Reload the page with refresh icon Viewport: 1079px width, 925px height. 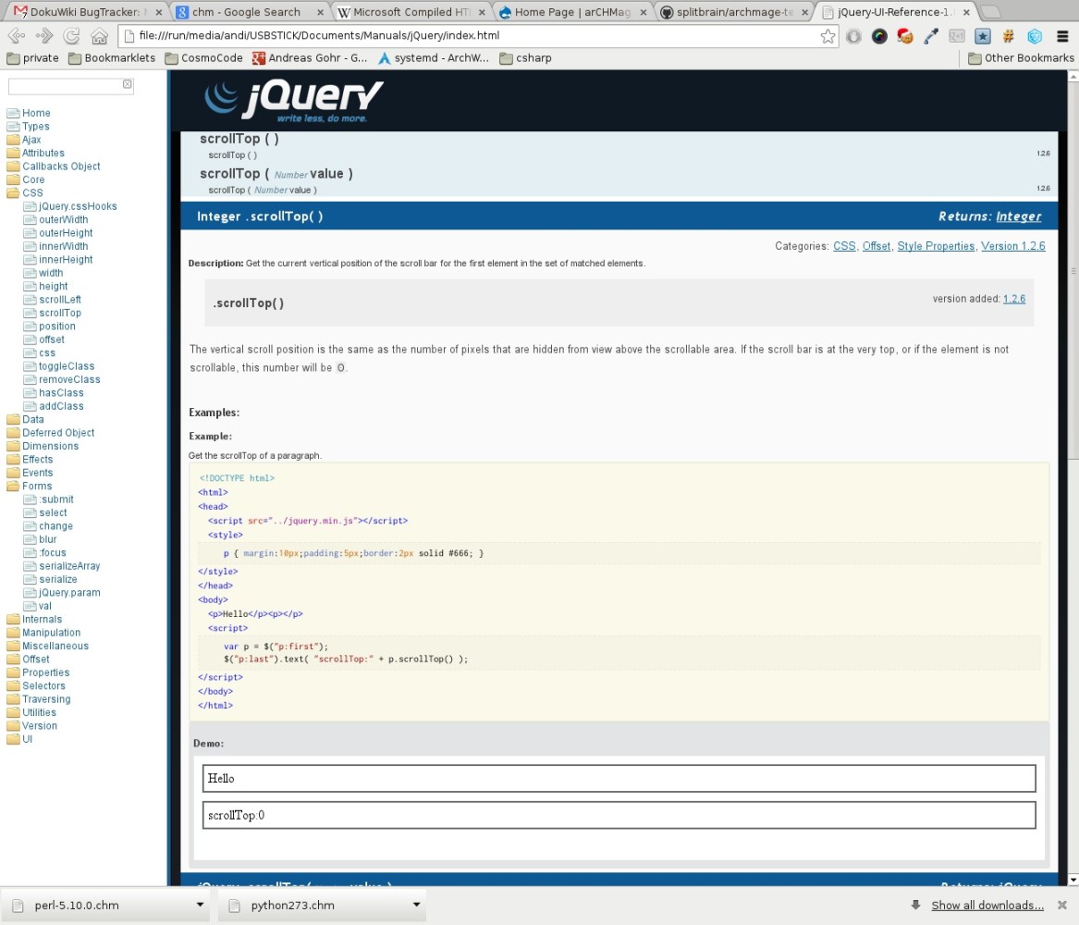71,36
